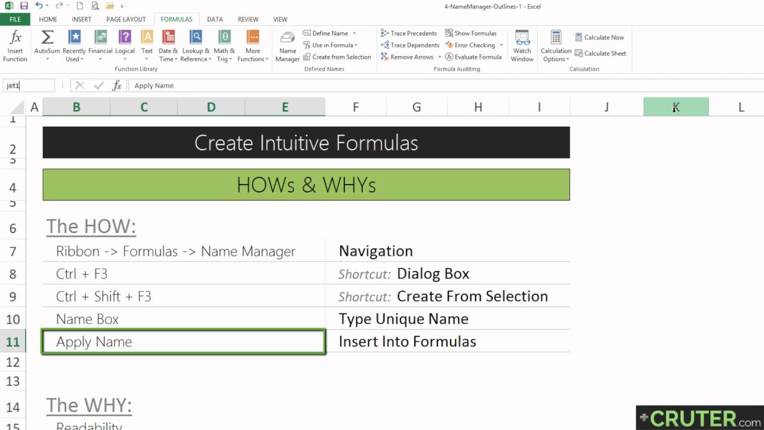
Task: Open Math & Trig functions
Action: pos(224,47)
